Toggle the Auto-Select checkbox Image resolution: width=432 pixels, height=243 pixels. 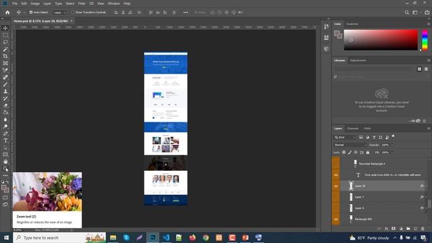coord(31,12)
